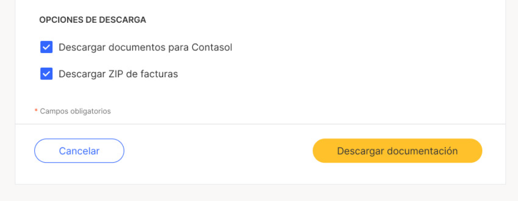
Task: Click the white checkmark icon beside Contasol option
Action: [x=46, y=47]
